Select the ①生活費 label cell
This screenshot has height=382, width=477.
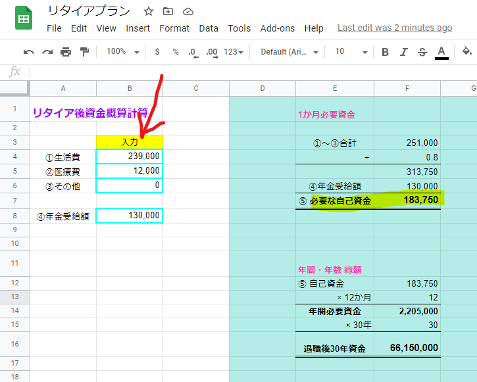(x=63, y=157)
